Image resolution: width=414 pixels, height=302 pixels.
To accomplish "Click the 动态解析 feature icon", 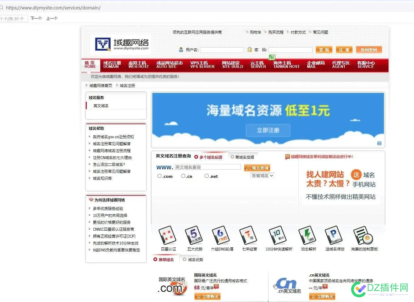I will 307,235.
